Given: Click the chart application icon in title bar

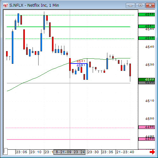Looking at the screenshot, I should tap(5, 5).
